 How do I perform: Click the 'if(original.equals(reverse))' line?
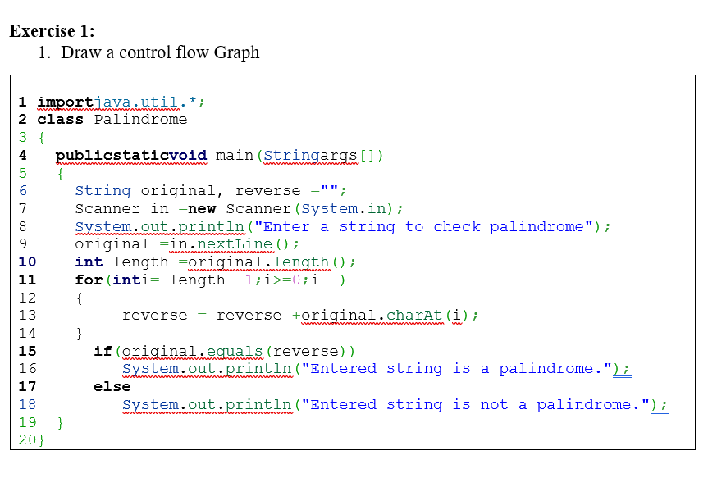point(224,352)
